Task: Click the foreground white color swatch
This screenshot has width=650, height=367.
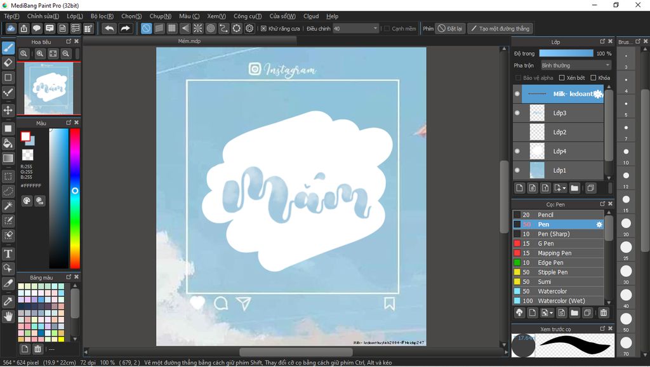Action: click(25, 136)
